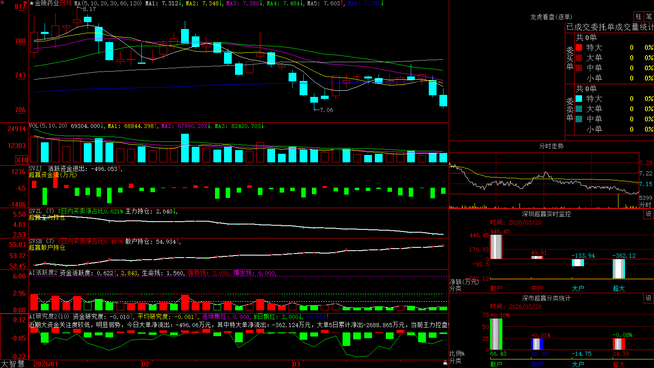The image size is (654, 368).
Task: Click the 委卖单 小单 row
Action: (x=614, y=129)
